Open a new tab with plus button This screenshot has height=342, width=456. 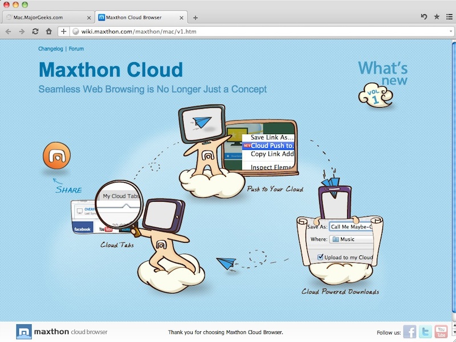pyautogui.click(x=196, y=18)
